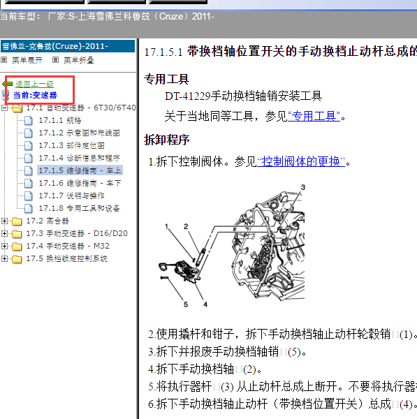The height and width of the screenshot is (419, 417).
Task: Click the 17.3 手动变速器 folder icon
Action: pos(17,234)
